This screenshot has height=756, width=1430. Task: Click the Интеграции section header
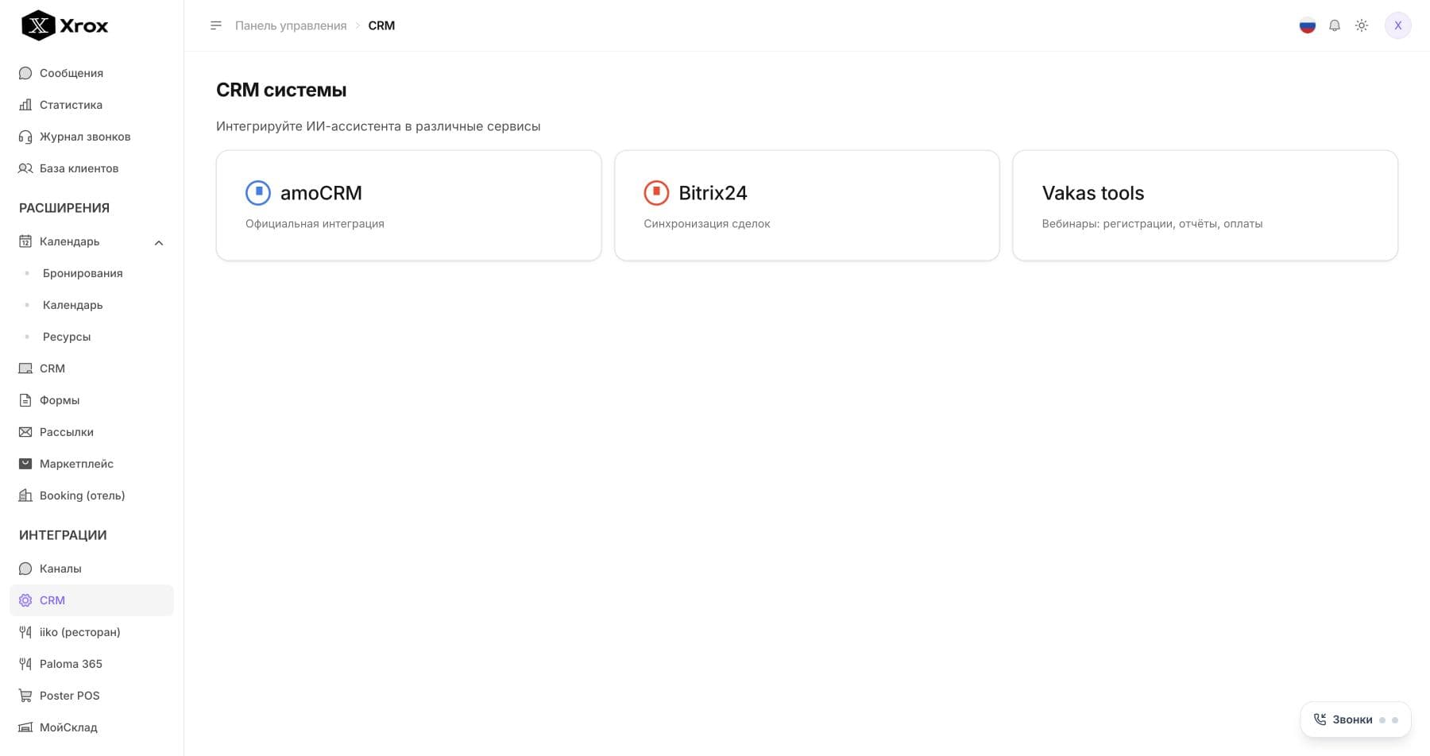coord(63,535)
